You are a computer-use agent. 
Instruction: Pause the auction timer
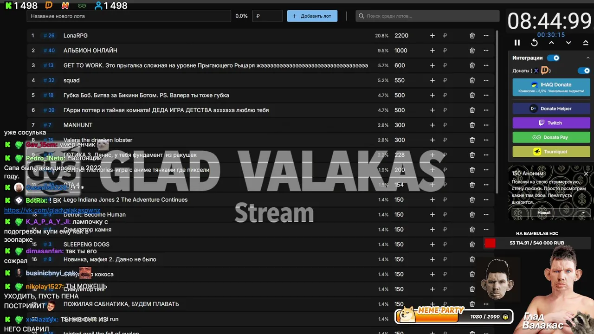(517, 43)
